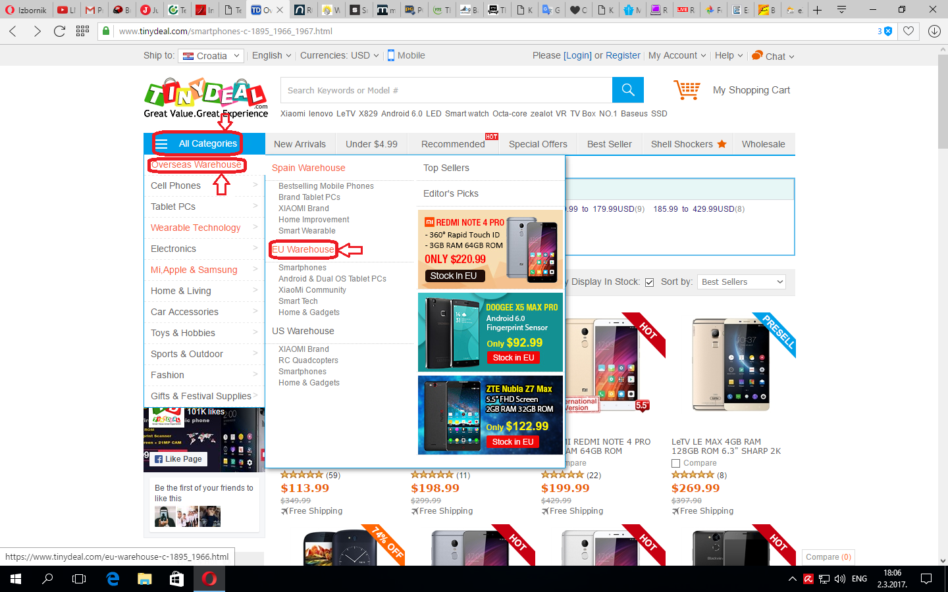Reload the page with the refresh icon
The height and width of the screenshot is (592, 948).
[x=59, y=31]
